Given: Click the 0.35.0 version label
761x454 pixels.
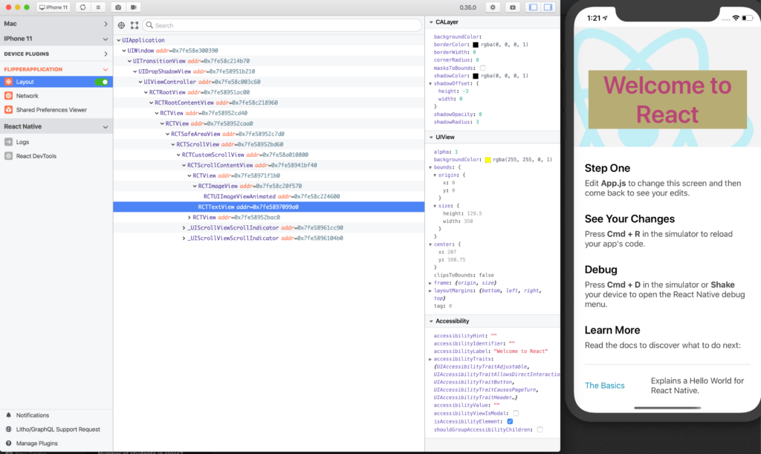Looking at the screenshot, I should [x=468, y=7].
